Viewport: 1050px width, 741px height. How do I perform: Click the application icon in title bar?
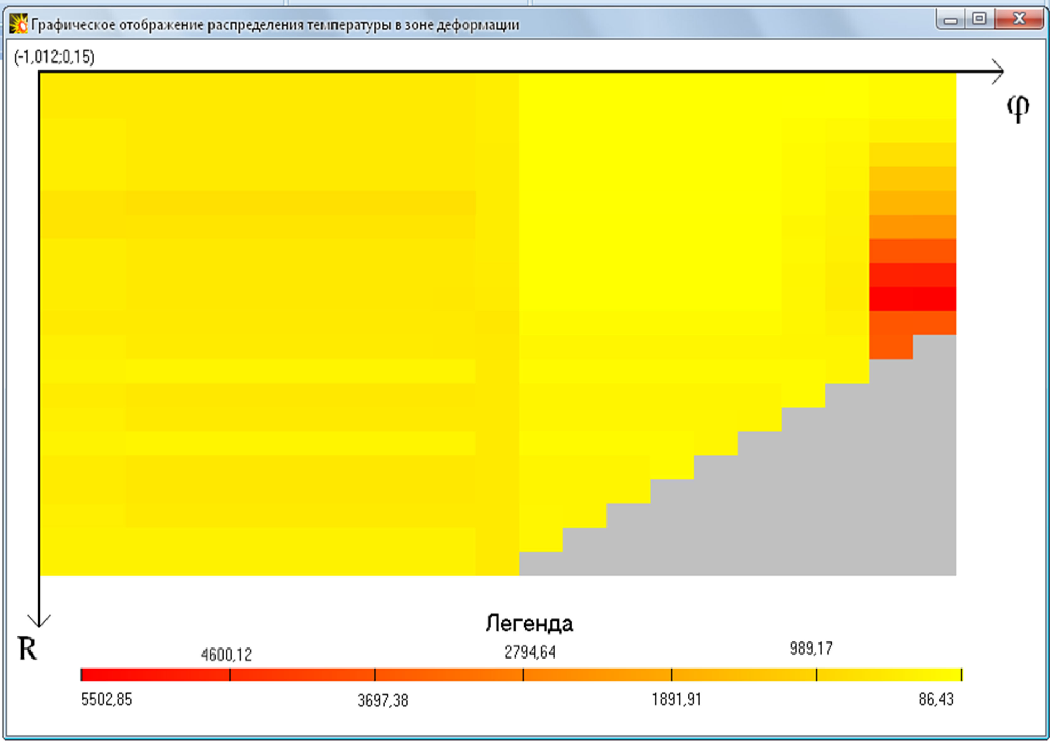(x=19, y=24)
